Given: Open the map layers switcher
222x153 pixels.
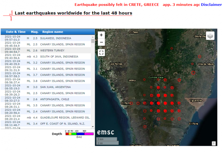Looking at the screenshot, I should tap(210, 36).
